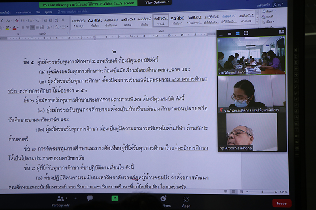This screenshot has height=210, width=316.
Task: Open Zoom Reactions smiley icon
Action: 163,199
